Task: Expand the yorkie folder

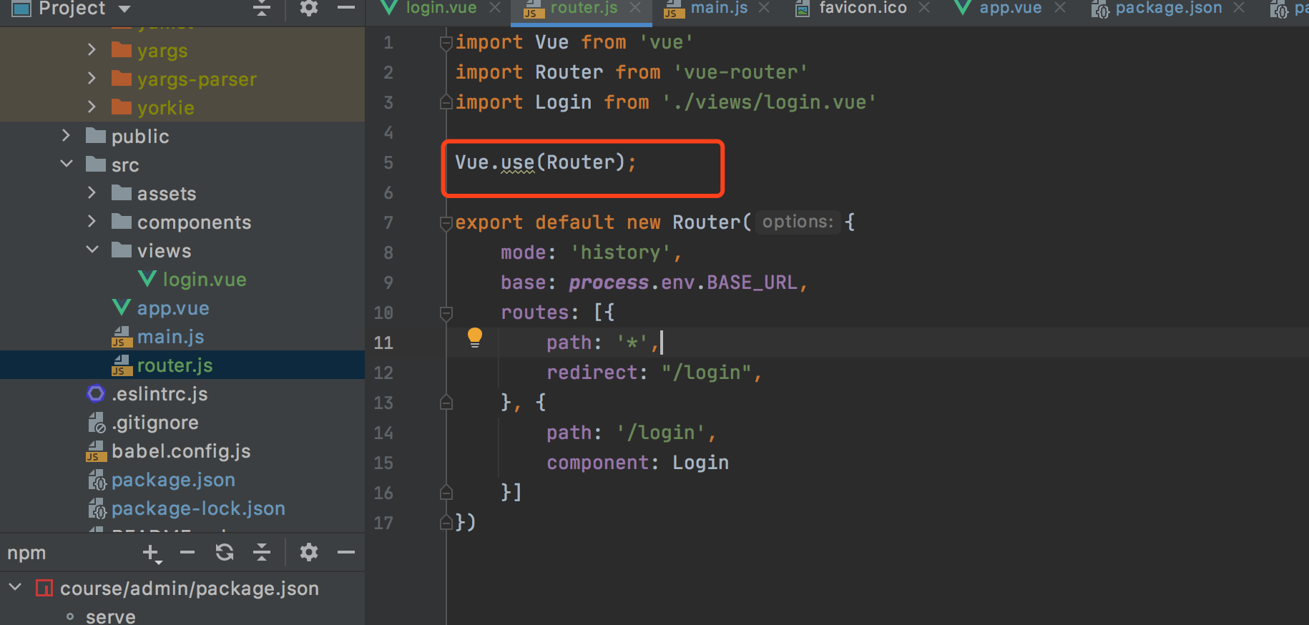Action: click(x=92, y=107)
